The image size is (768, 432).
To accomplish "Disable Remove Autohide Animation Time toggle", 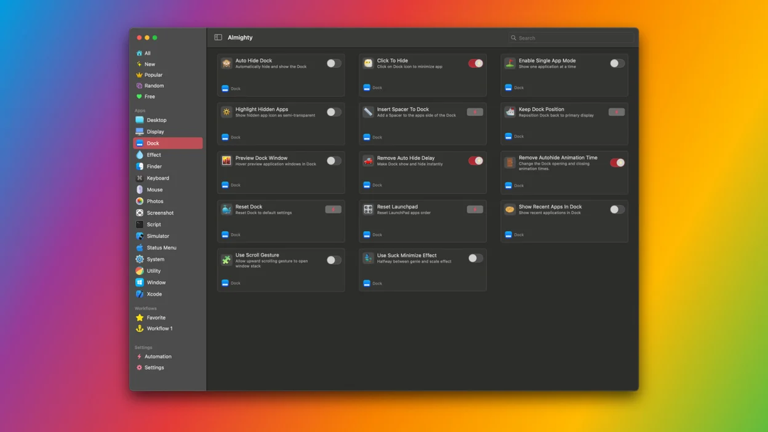I will (x=616, y=163).
